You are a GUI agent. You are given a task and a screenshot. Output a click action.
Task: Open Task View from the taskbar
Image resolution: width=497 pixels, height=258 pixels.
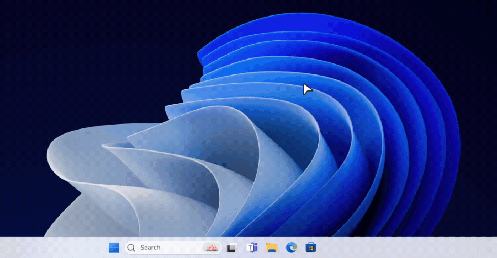[x=232, y=248]
